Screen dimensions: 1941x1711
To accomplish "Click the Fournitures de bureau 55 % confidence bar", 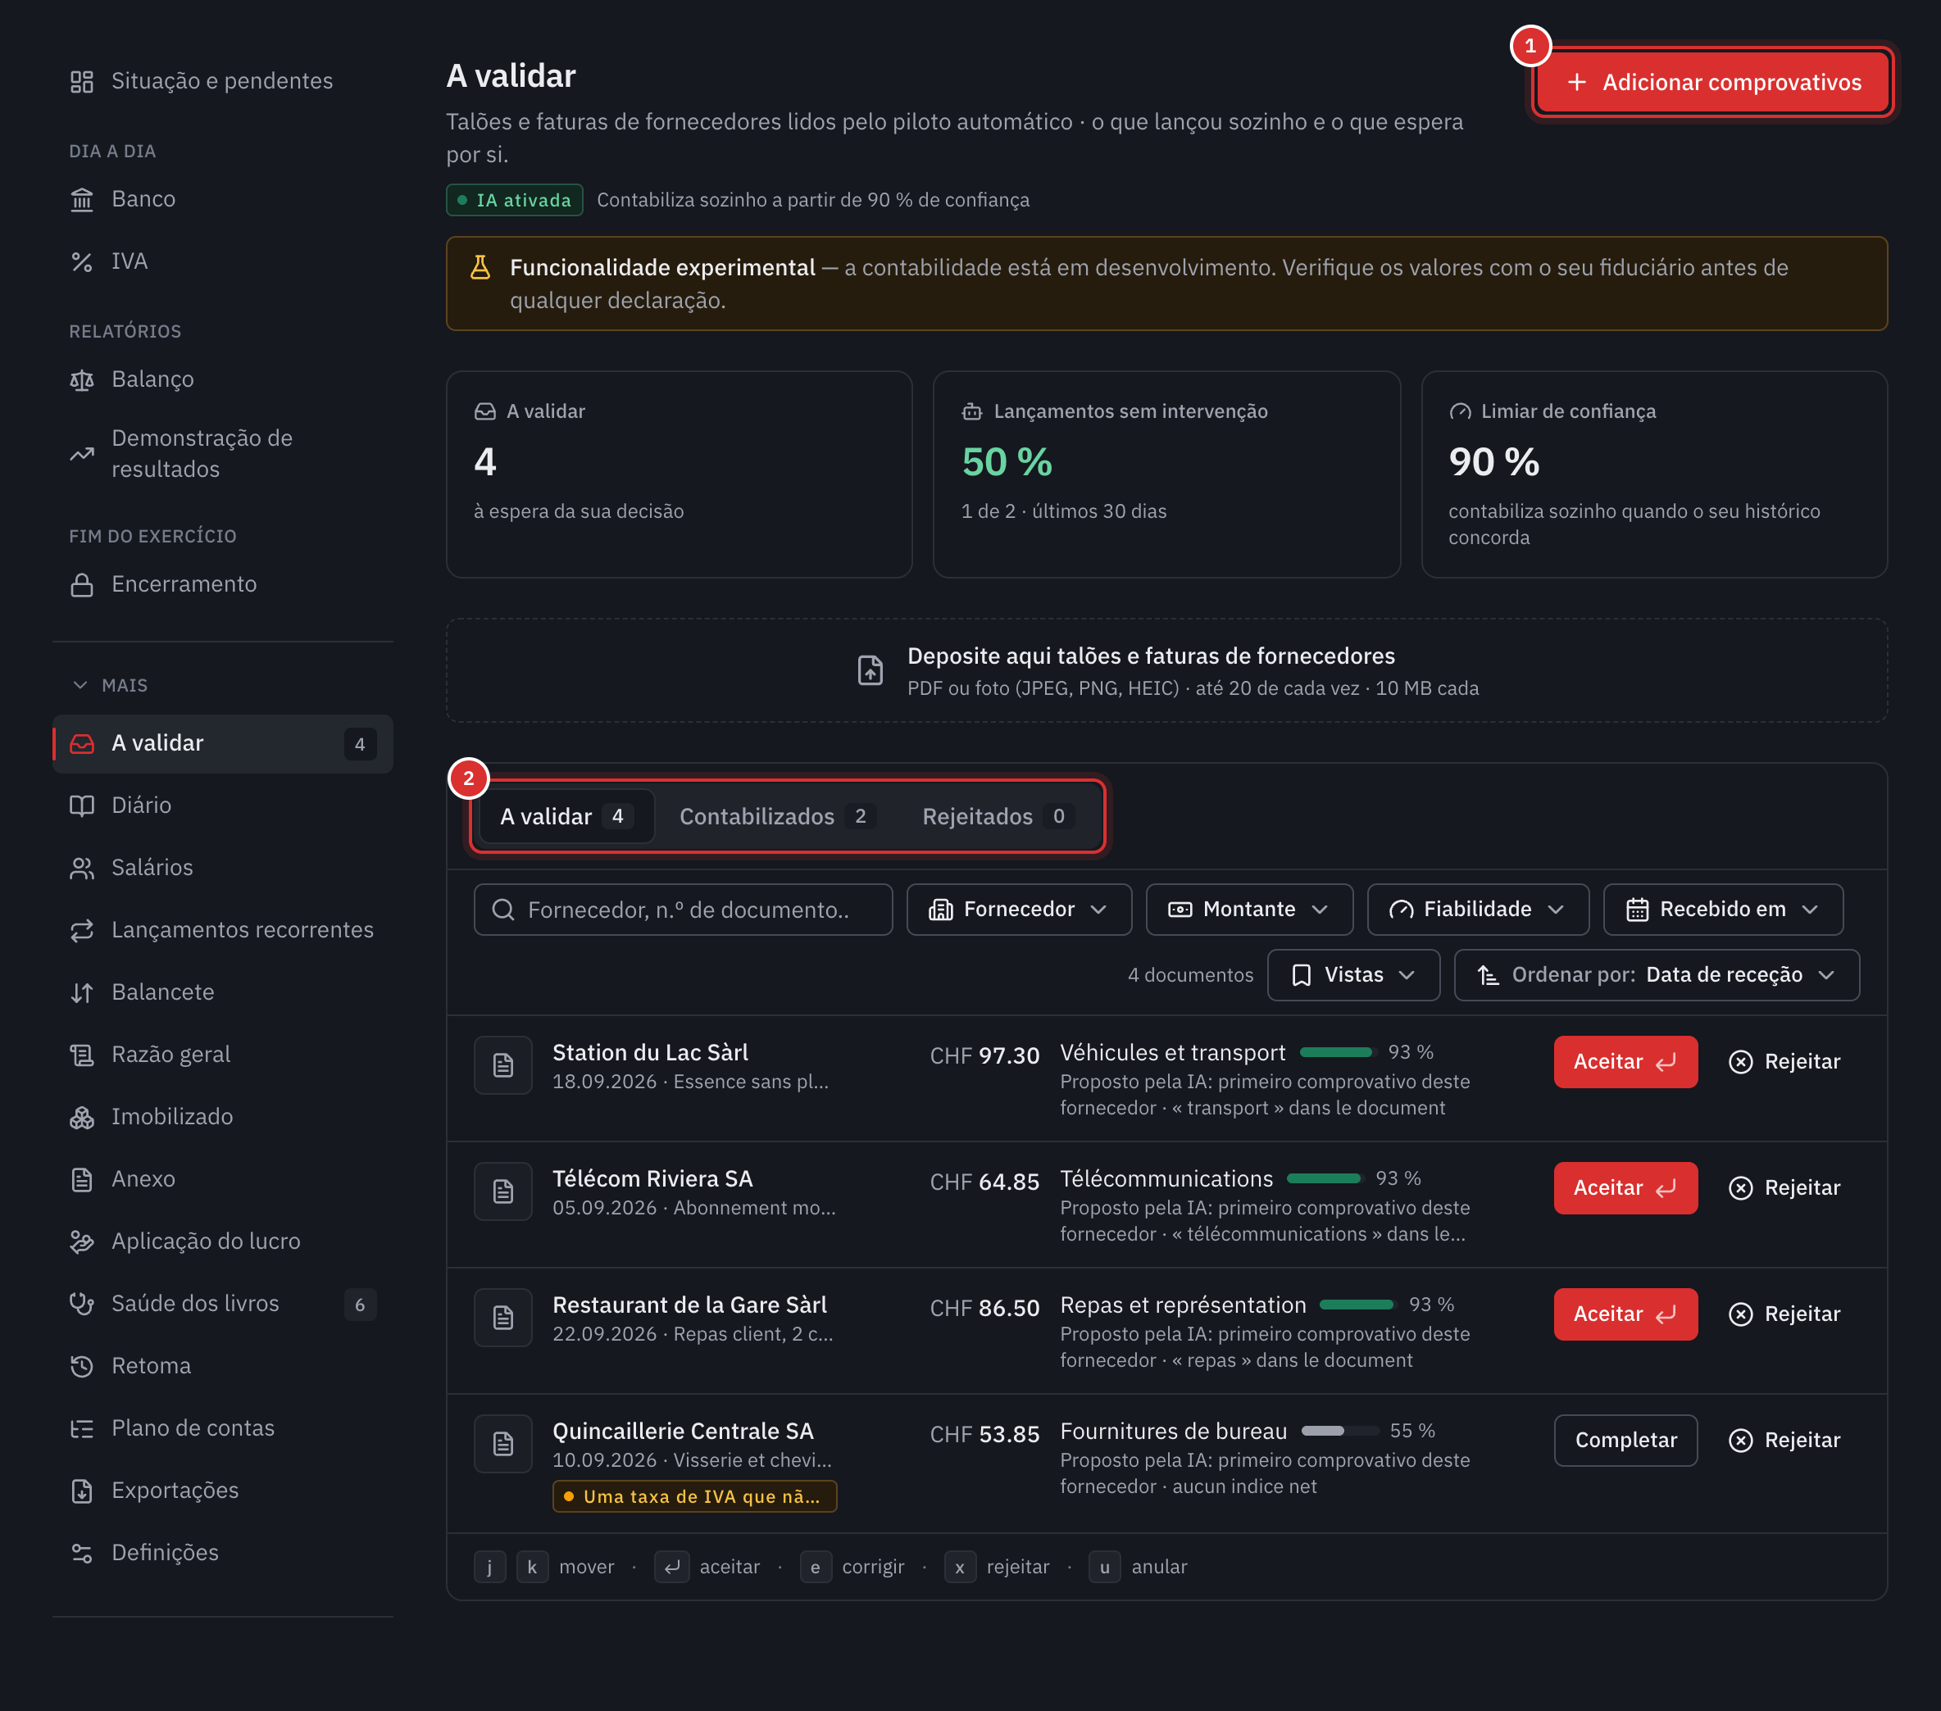I will tap(1340, 1431).
